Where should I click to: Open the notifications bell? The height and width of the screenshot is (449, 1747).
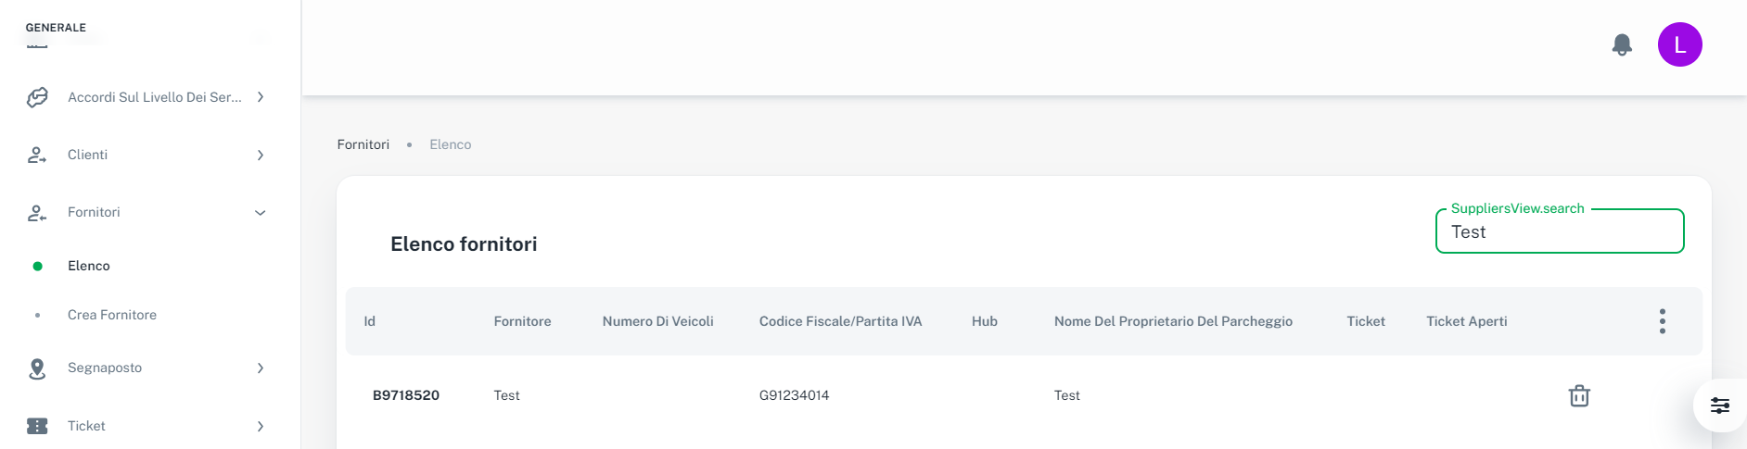1622,44
